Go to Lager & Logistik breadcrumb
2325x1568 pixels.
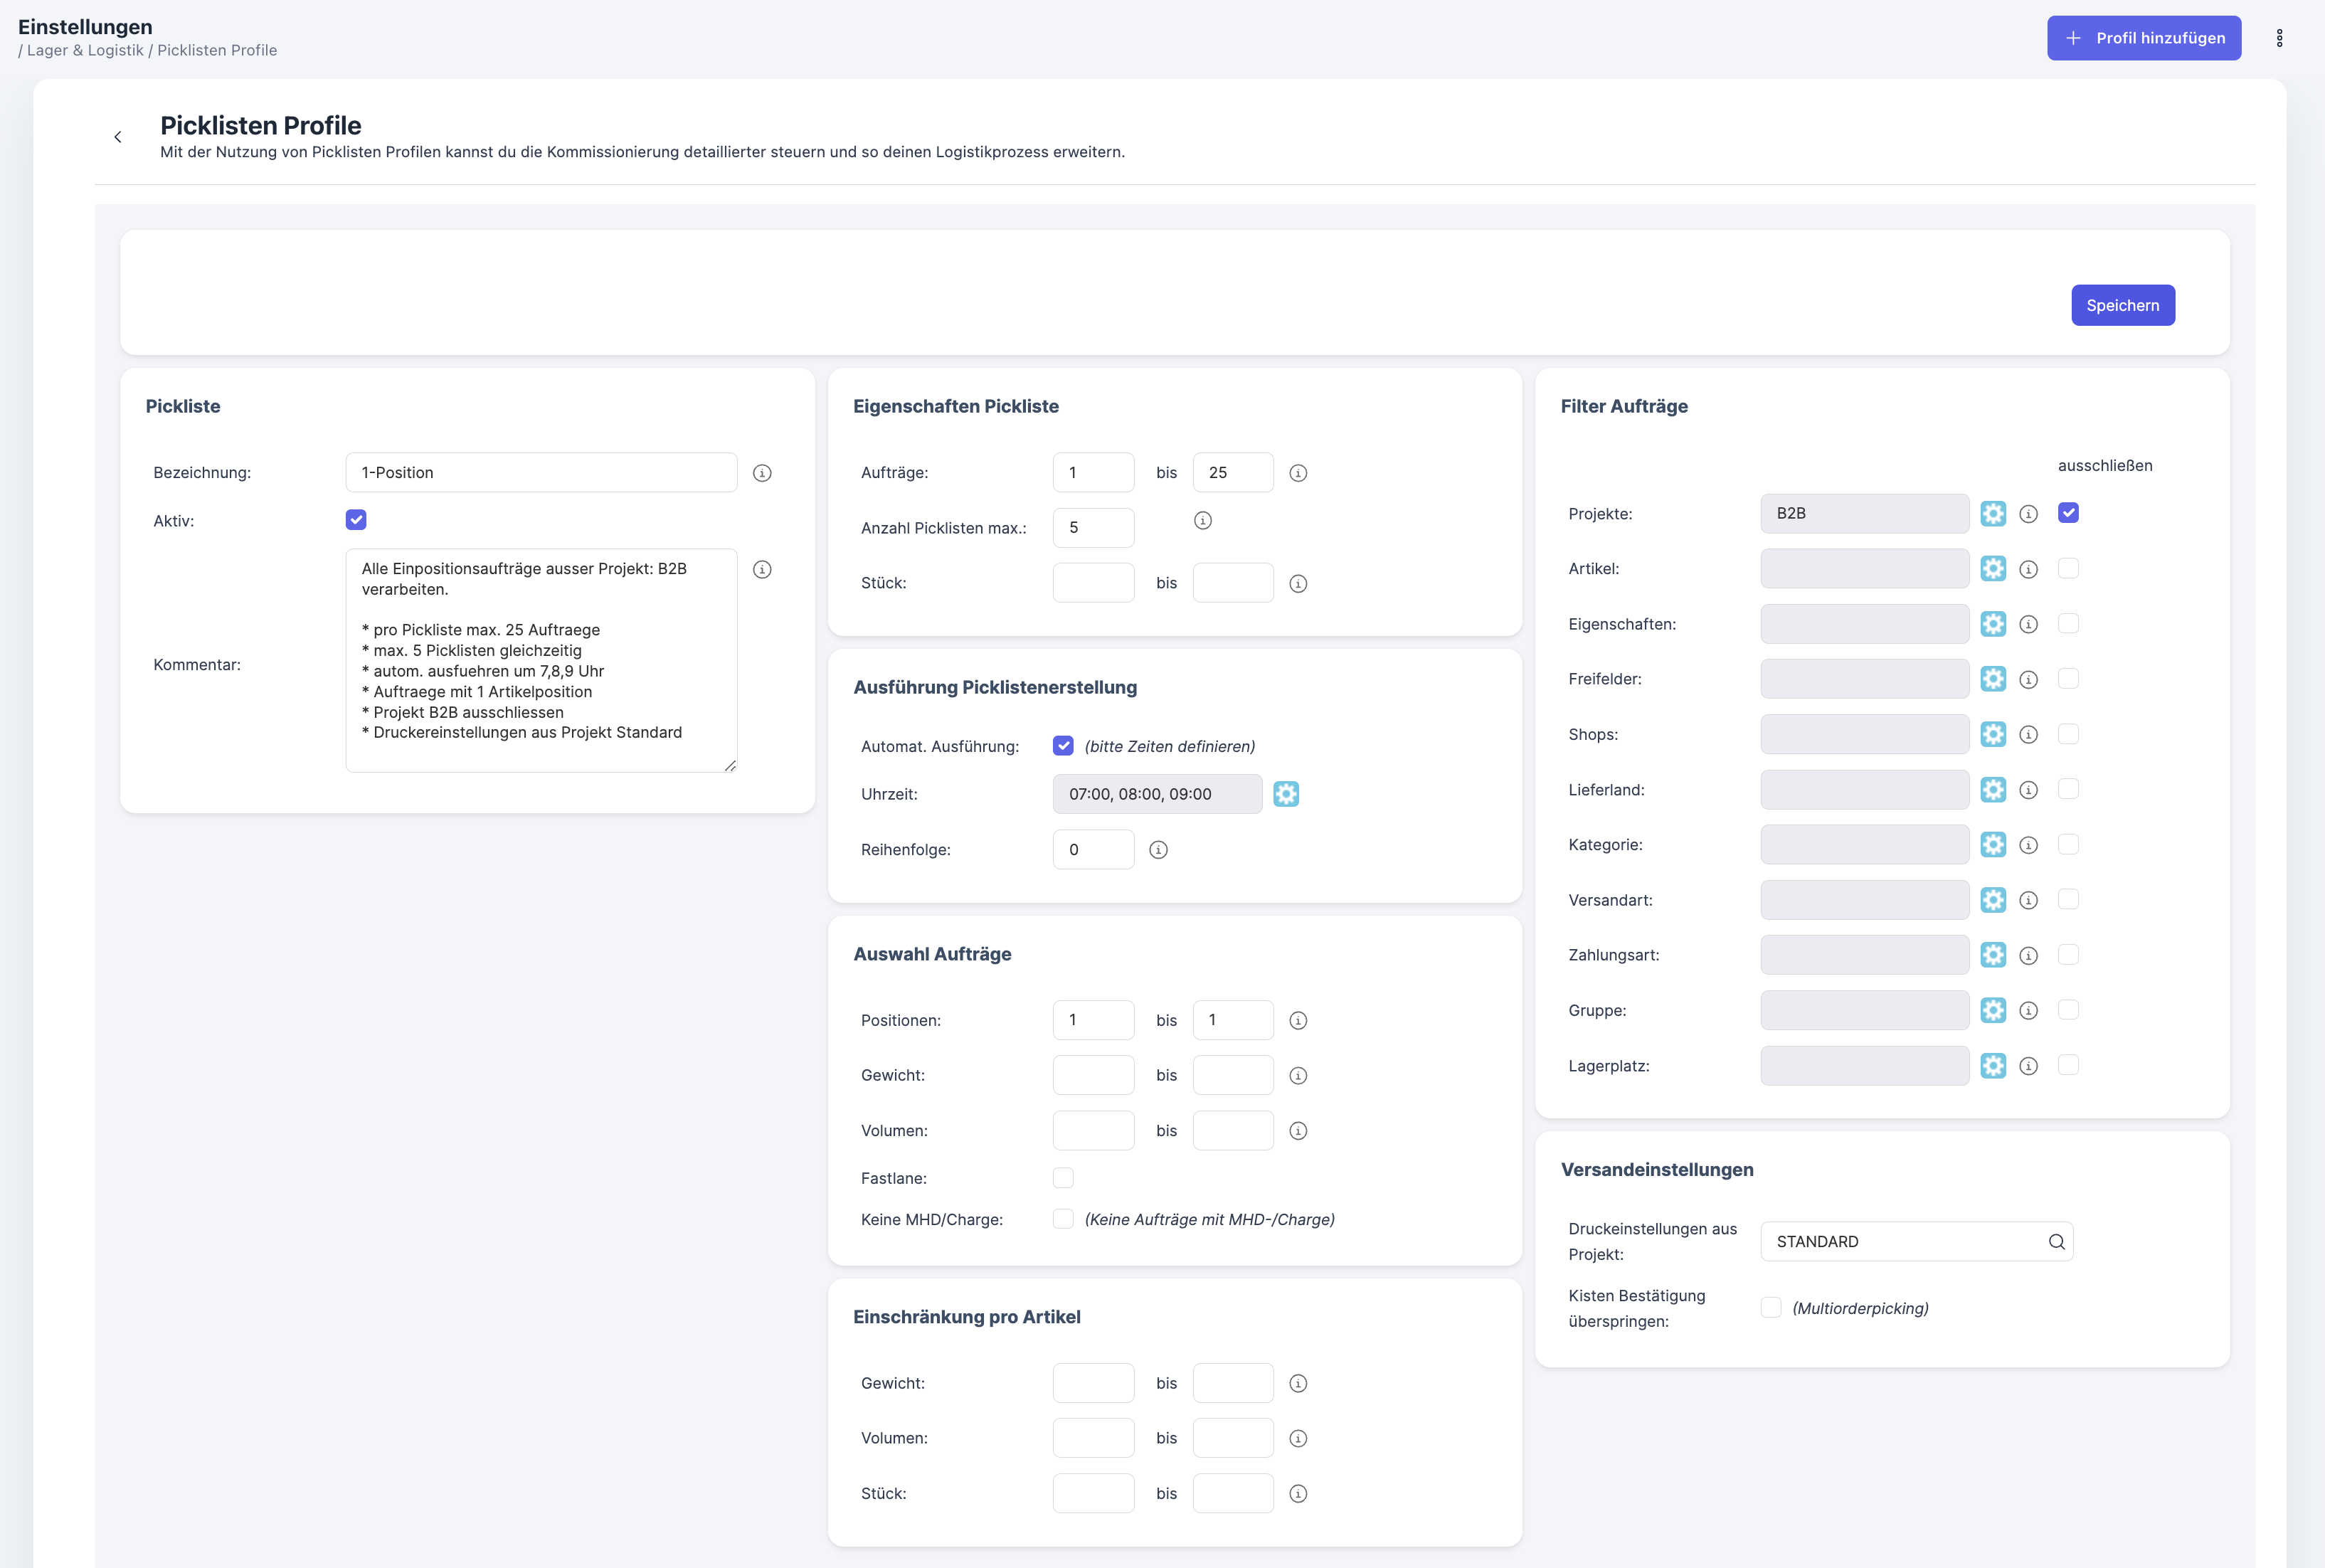(x=85, y=50)
